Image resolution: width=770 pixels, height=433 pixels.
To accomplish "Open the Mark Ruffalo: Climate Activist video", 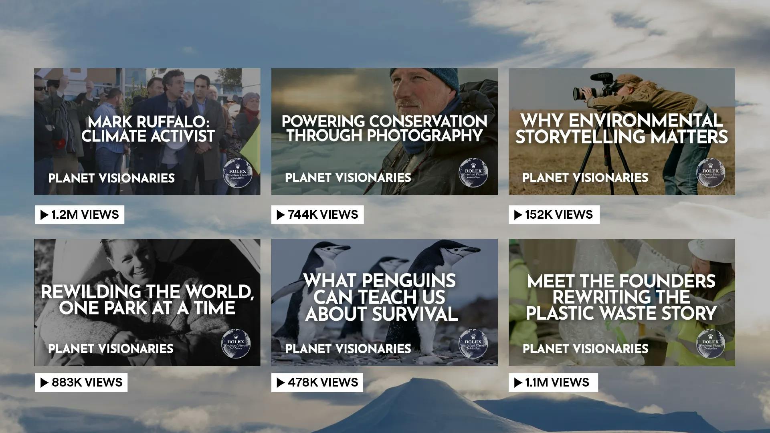I will click(147, 131).
